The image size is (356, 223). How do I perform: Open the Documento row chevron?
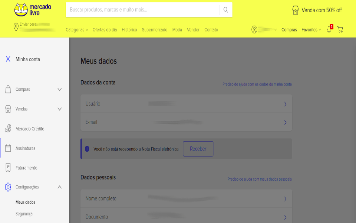click(285, 217)
